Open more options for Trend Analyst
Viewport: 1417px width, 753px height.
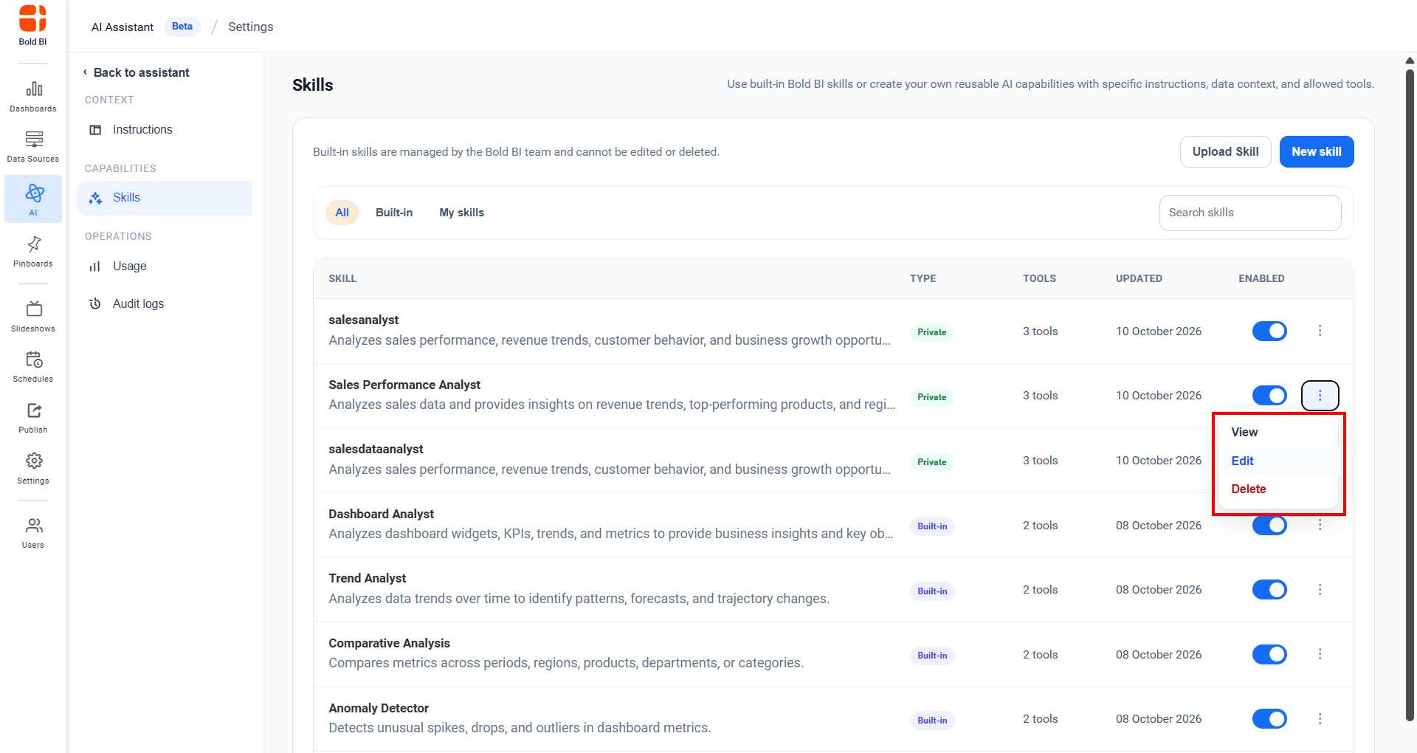pyautogui.click(x=1320, y=590)
